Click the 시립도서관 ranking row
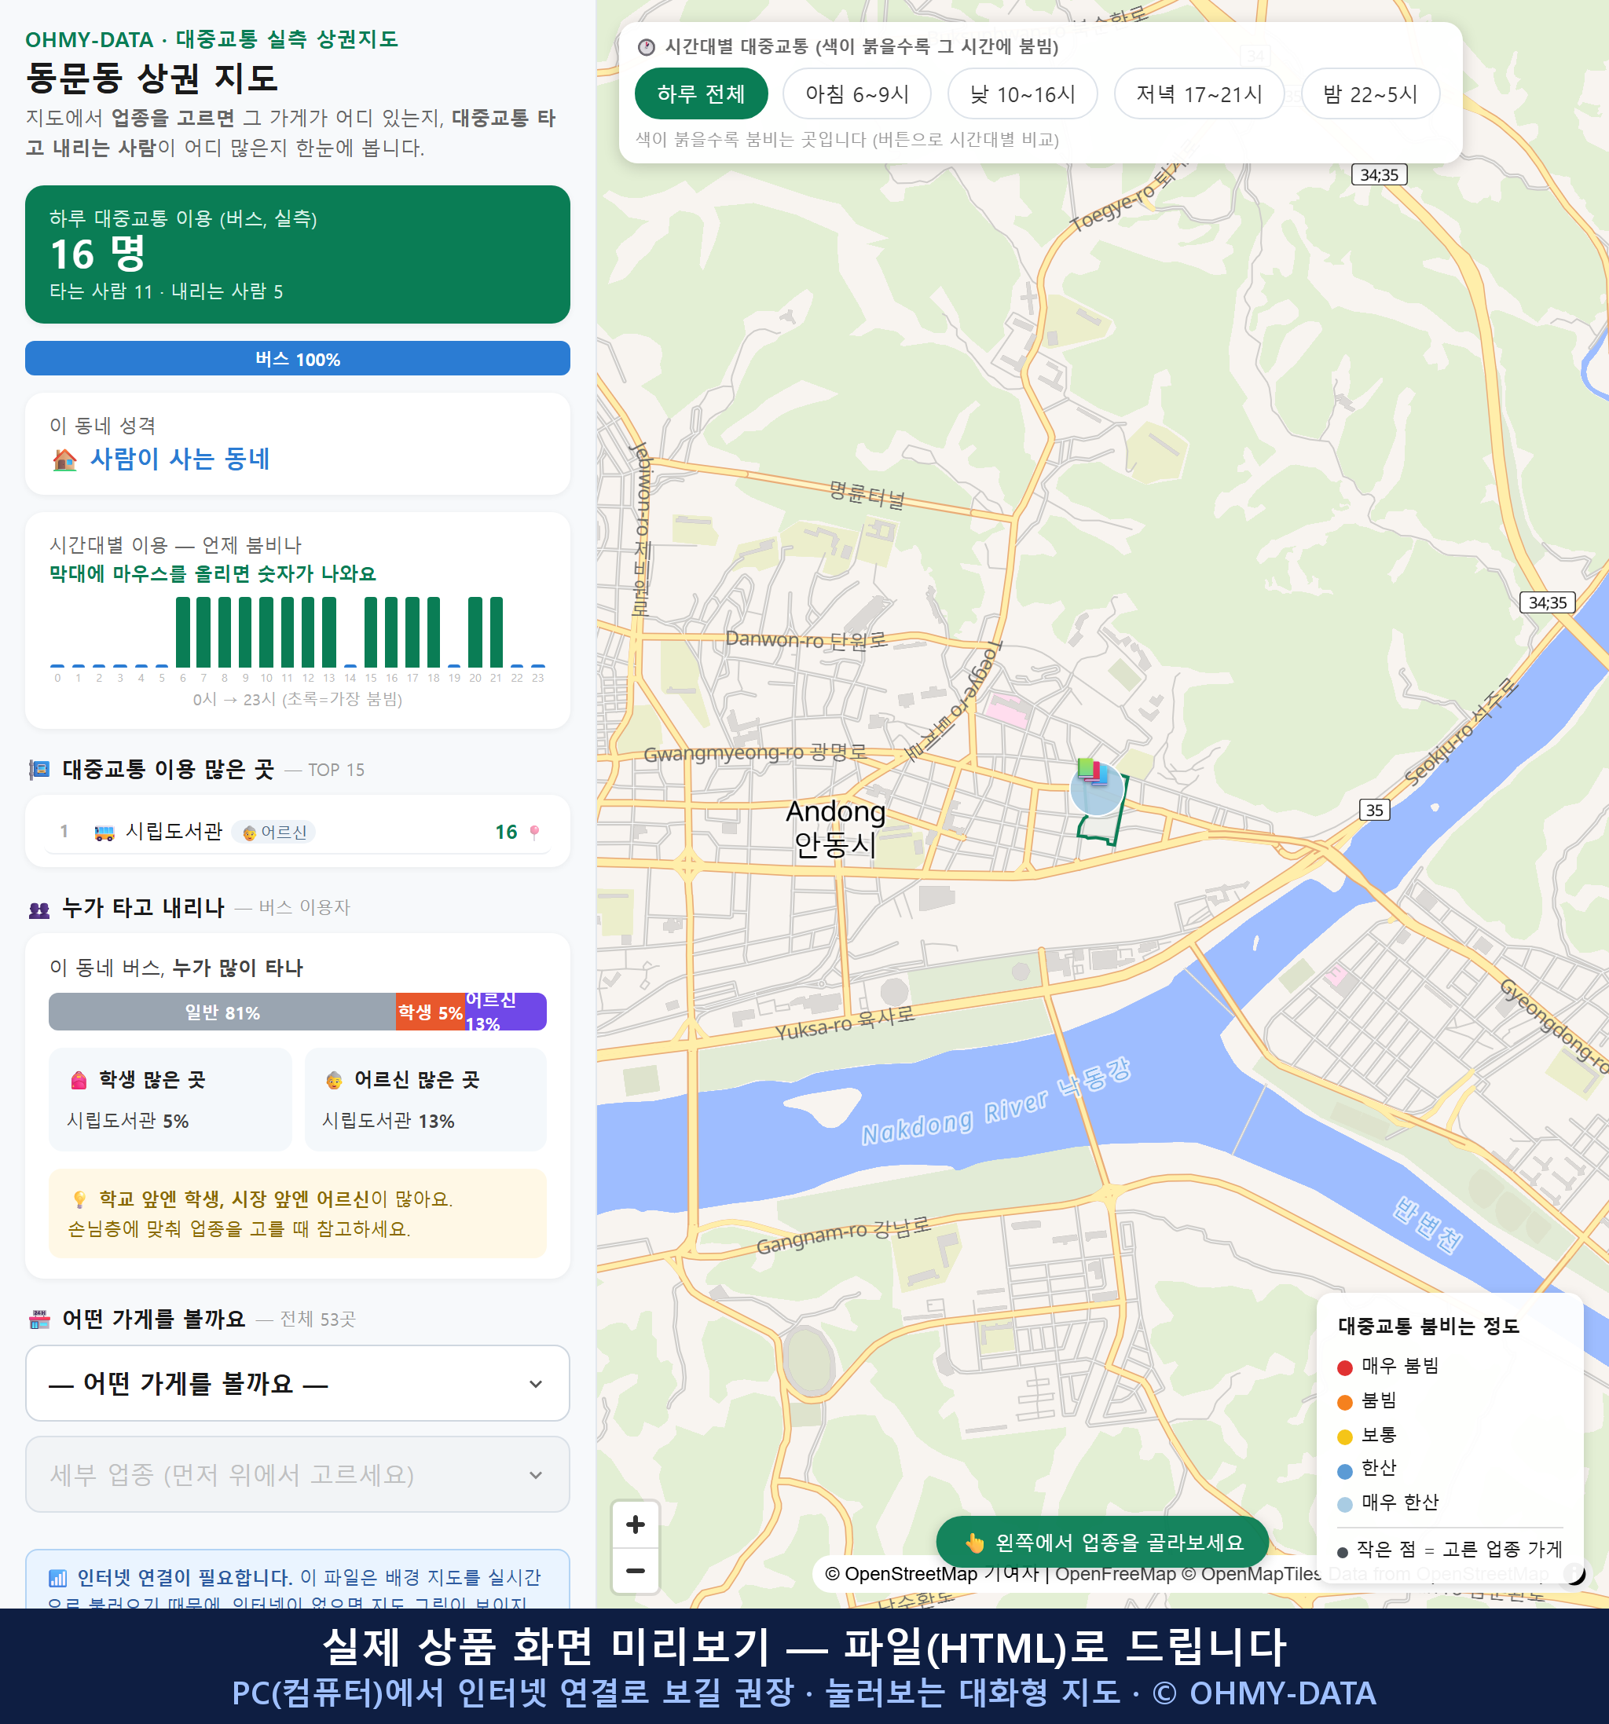The width and height of the screenshot is (1609, 1724). (x=298, y=832)
